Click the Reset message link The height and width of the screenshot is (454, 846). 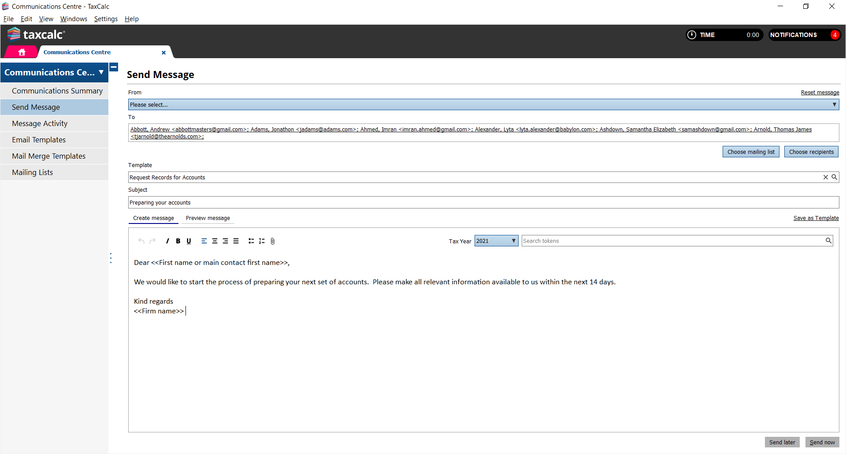click(820, 92)
